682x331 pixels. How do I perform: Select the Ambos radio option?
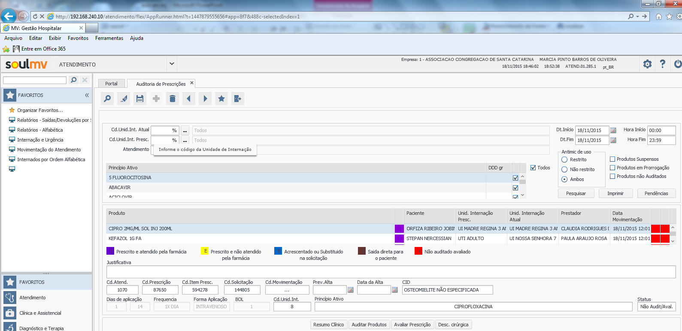coord(564,179)
